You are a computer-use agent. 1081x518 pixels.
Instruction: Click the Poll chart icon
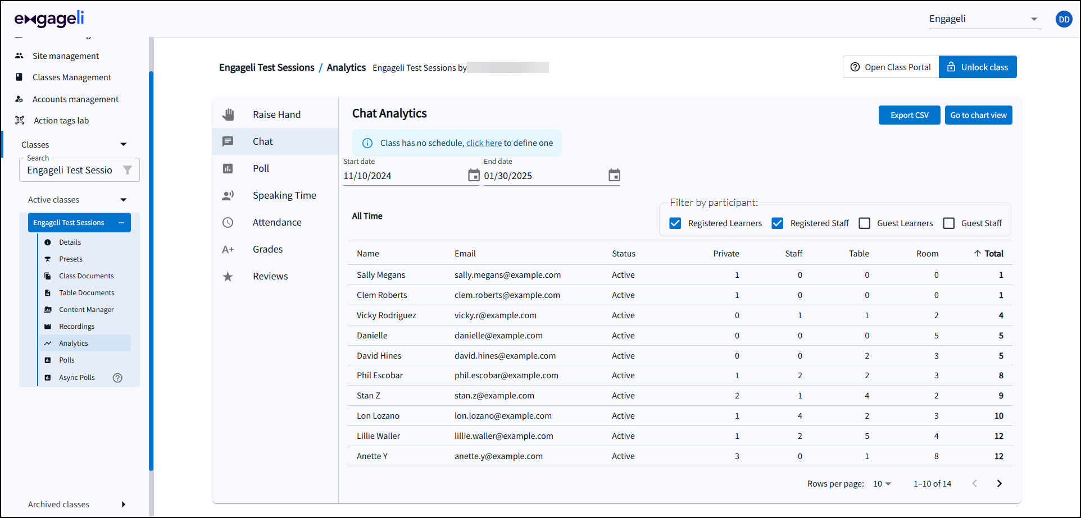pyautogui.click(x=228, y=168)
